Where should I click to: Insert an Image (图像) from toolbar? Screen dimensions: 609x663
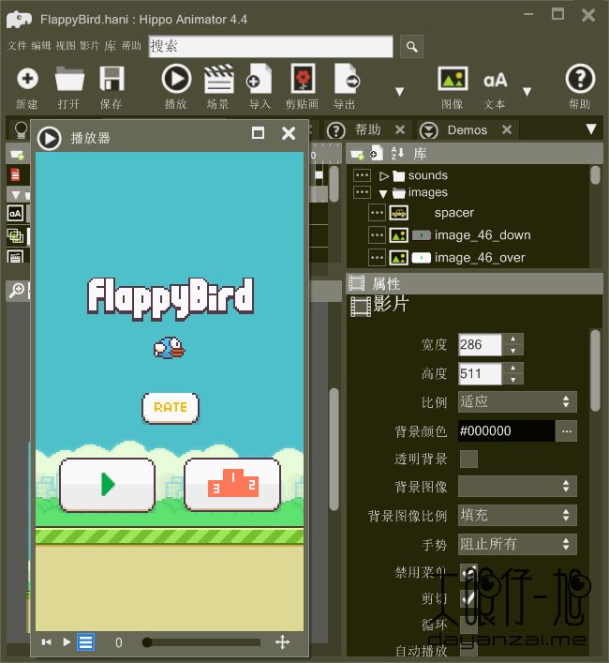[453, 81]
